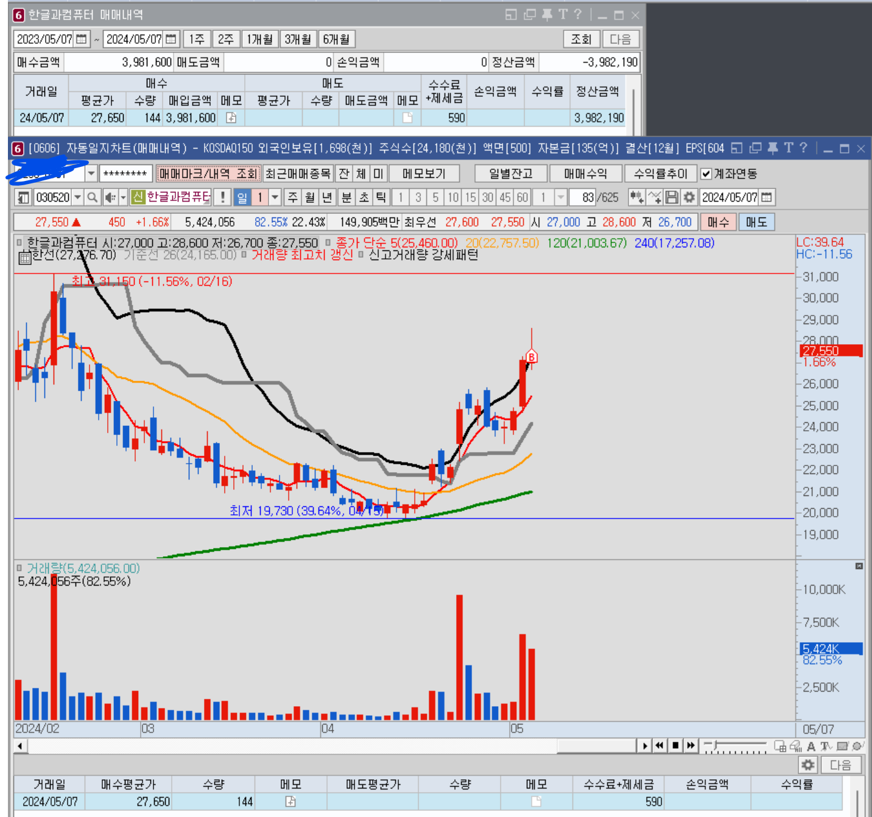This screenshot has width=872, height=817.
Task: Click 메모보기 button
Action: click(424, 174)
